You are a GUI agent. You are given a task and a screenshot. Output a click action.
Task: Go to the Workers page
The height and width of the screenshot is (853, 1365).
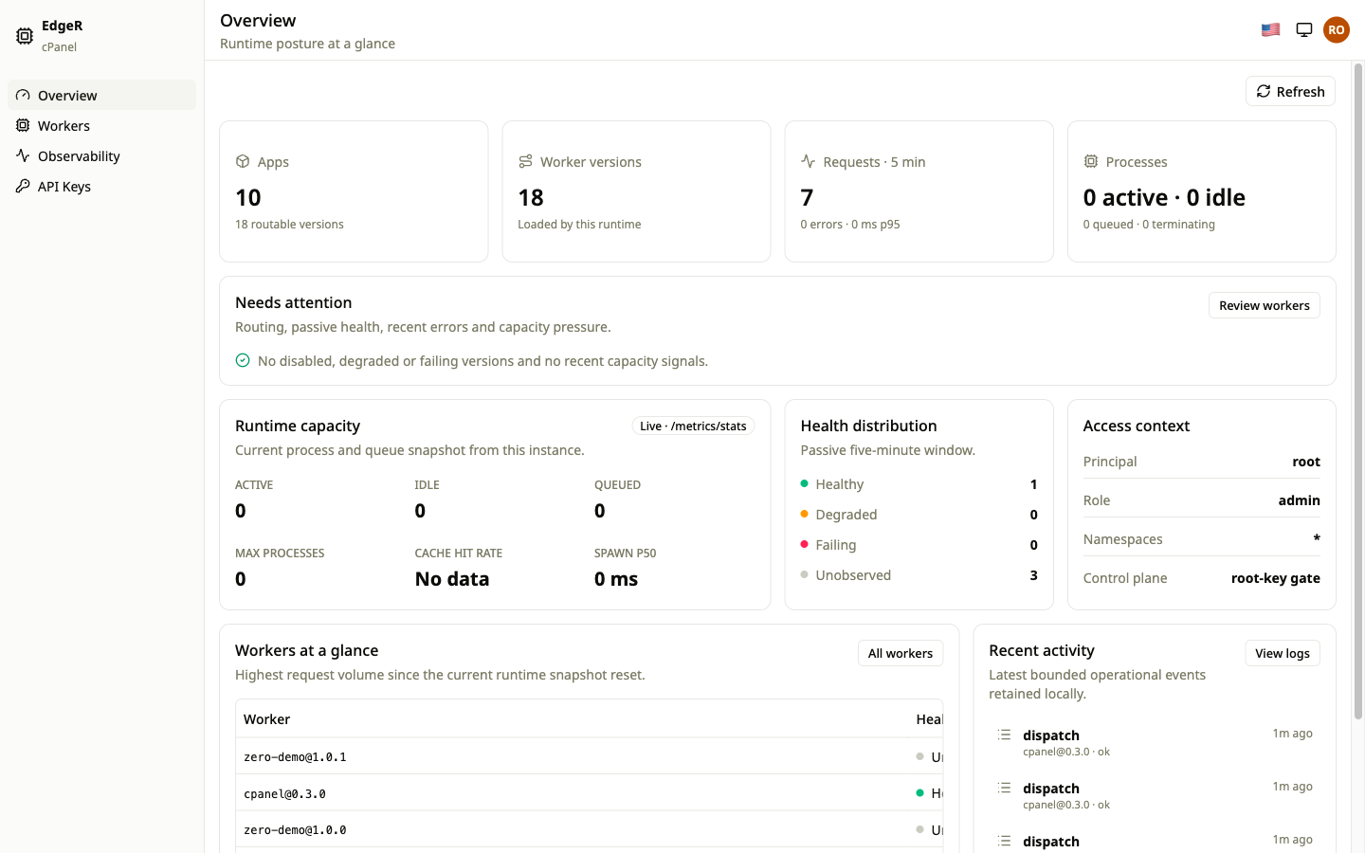click(102, 125)
